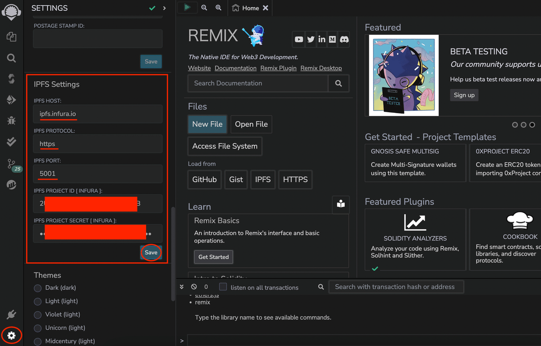Open the Website link
Viewport: 541px width, 346px height.
199,68
